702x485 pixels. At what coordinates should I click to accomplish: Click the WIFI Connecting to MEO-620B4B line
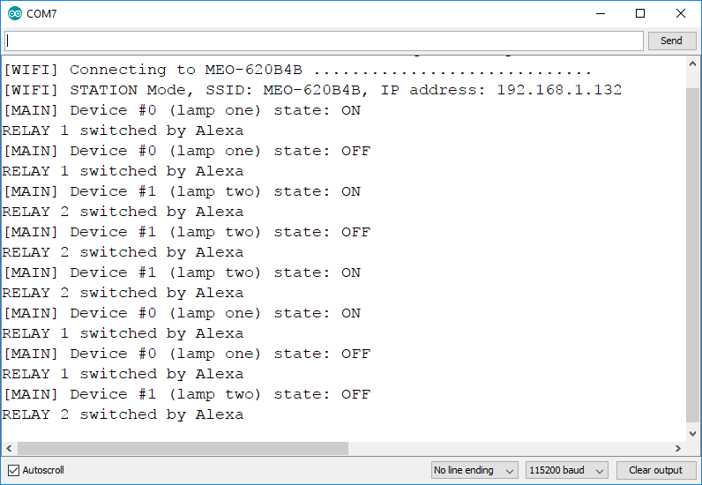(x=297, y=70)
